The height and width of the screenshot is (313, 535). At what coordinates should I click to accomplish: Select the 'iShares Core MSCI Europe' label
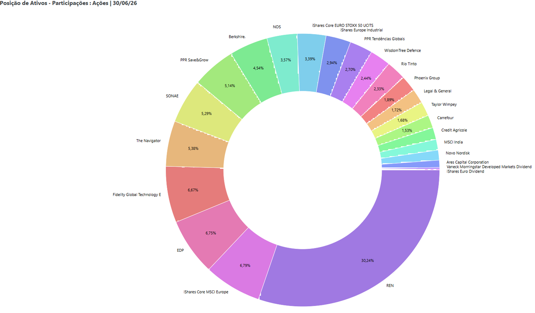click(x=206, y=292)
